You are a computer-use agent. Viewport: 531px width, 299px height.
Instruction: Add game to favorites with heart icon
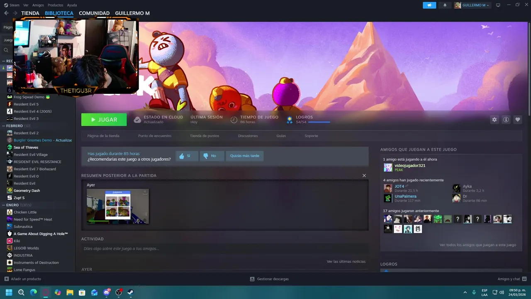click(518, 120)
